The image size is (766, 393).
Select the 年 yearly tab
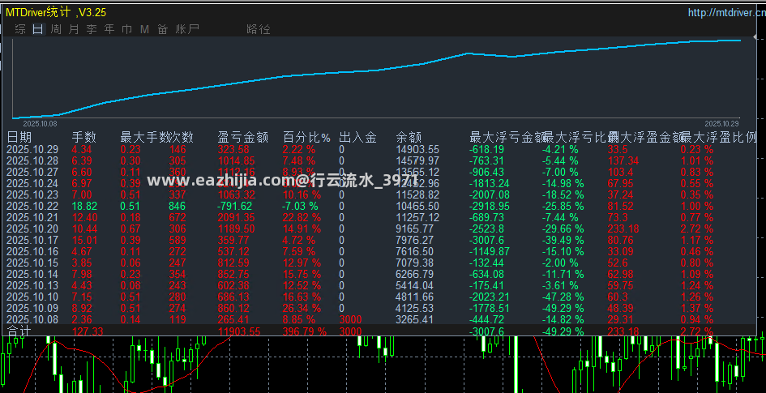point(109,29)
